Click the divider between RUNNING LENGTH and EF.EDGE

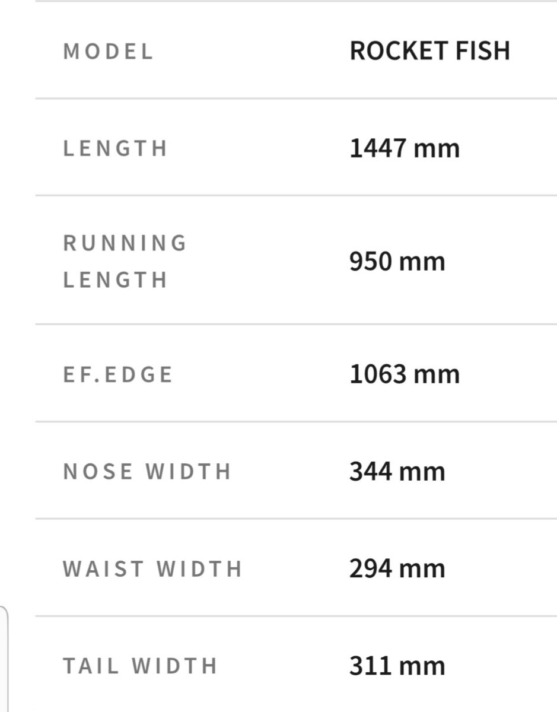click(295, 325)
